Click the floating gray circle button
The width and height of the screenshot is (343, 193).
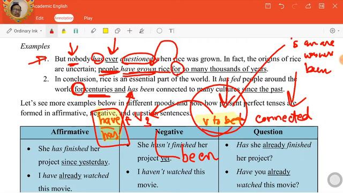pos(335,180)
